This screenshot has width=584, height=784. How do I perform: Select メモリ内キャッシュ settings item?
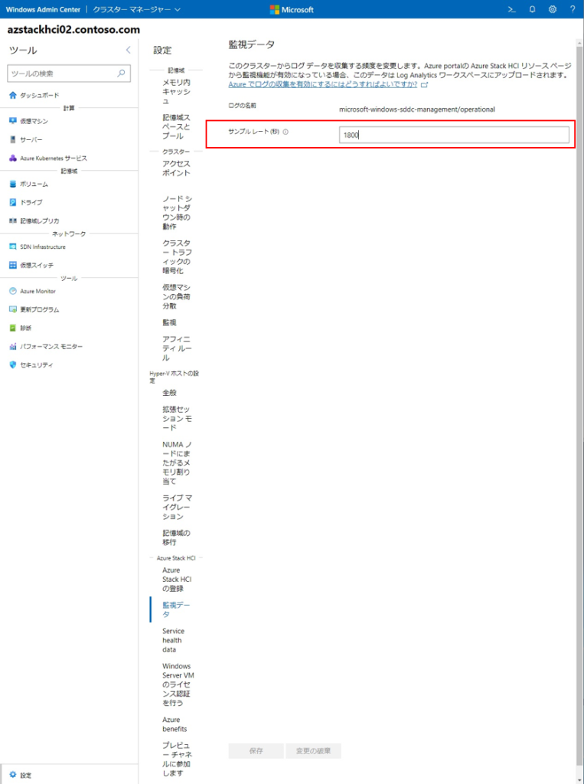pos(176,92)
